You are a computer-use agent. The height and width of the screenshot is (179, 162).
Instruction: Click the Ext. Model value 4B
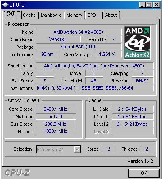(x=94, y=81)
